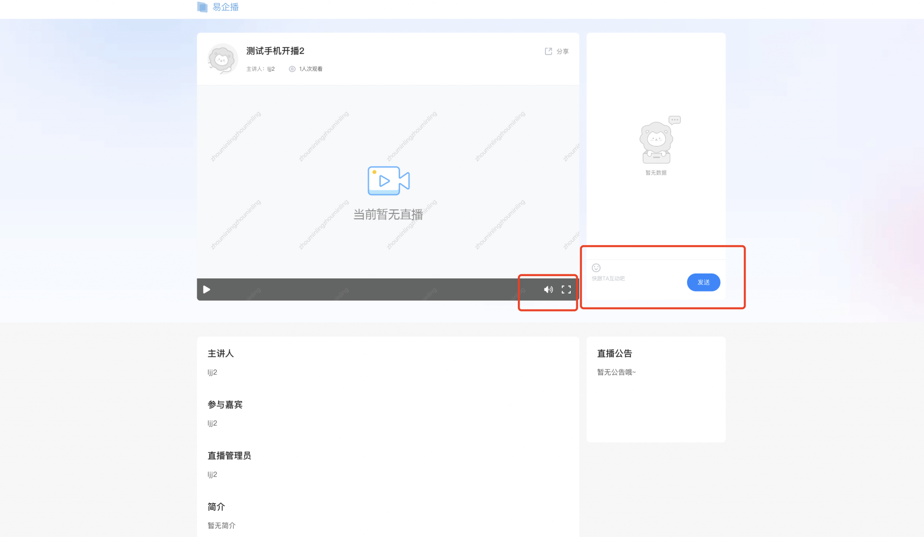The height and width of the screenshot is (537, 924).
Task: Click the 测试手机开播2 title
Action: pyautogui.click(x=275, y=51)
